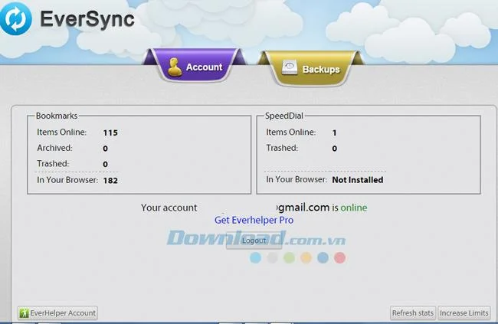Image resolution: width=498 pixels, height=324 pixels.
Task: Click the disk drive icon on Backups tab
Action: [290, 67]
